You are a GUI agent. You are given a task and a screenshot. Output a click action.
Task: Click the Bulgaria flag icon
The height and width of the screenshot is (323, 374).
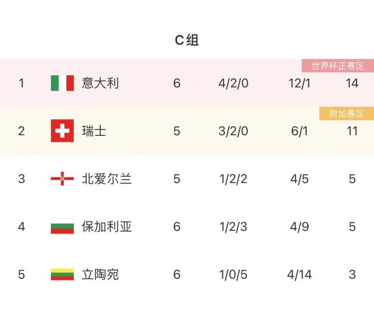(62, 226)
